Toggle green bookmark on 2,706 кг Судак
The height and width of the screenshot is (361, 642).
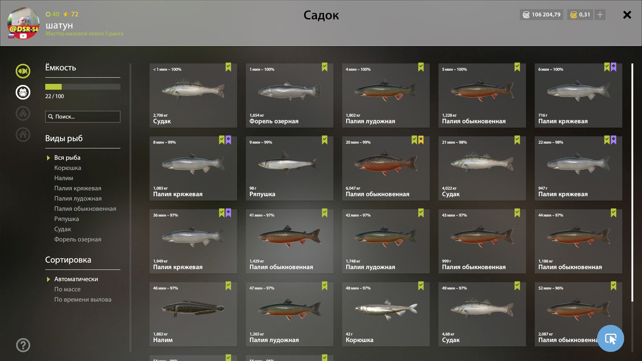pos(228,67)
